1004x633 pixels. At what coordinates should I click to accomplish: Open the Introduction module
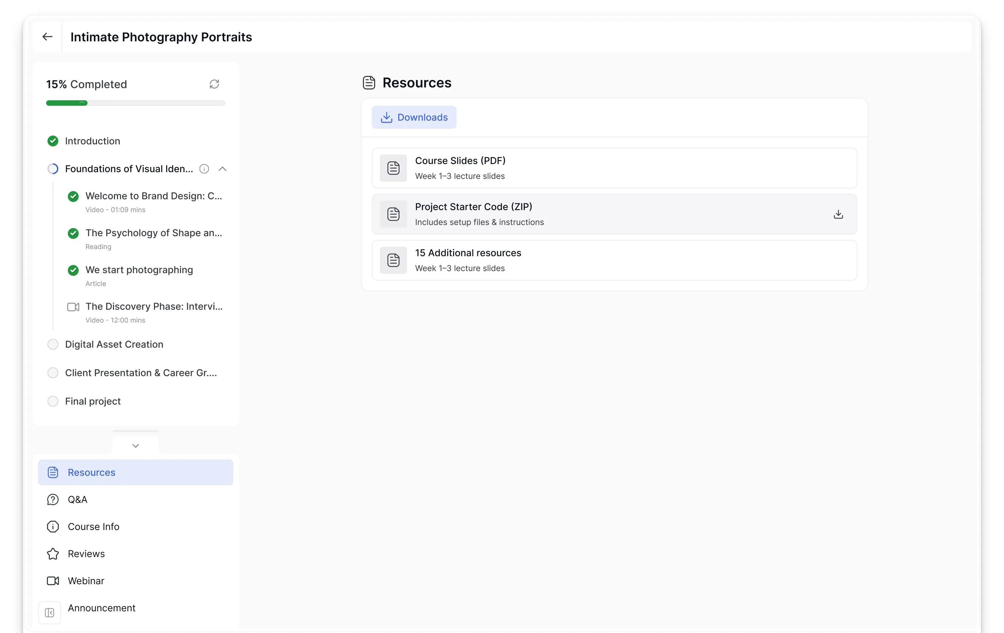pyautogui.click(x=93, y=141)
